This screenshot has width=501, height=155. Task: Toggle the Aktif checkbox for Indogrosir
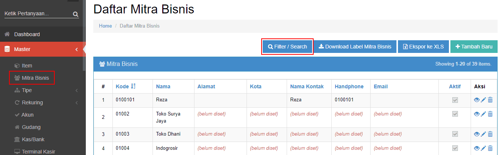tap(455, 148)
